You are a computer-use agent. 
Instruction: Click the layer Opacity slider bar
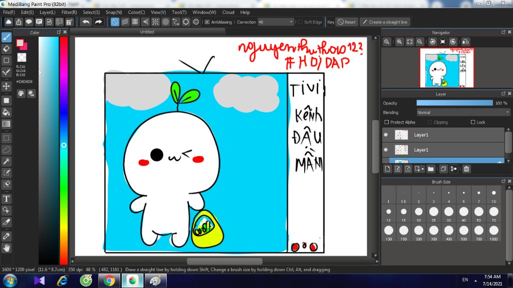point(454,103)
